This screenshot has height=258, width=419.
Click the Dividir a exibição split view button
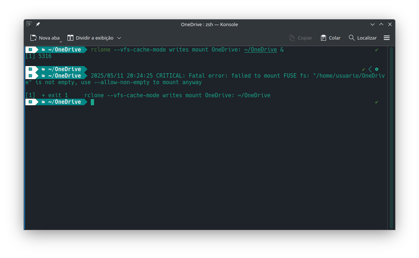click(x=90, y=38)
